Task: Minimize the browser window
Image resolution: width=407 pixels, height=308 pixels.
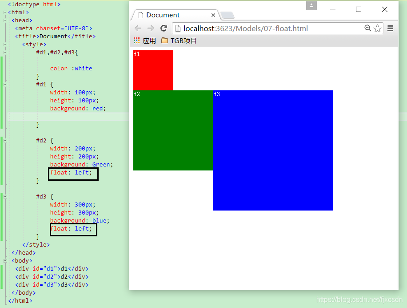Action: pyautogui.click(x=333, y=9)
